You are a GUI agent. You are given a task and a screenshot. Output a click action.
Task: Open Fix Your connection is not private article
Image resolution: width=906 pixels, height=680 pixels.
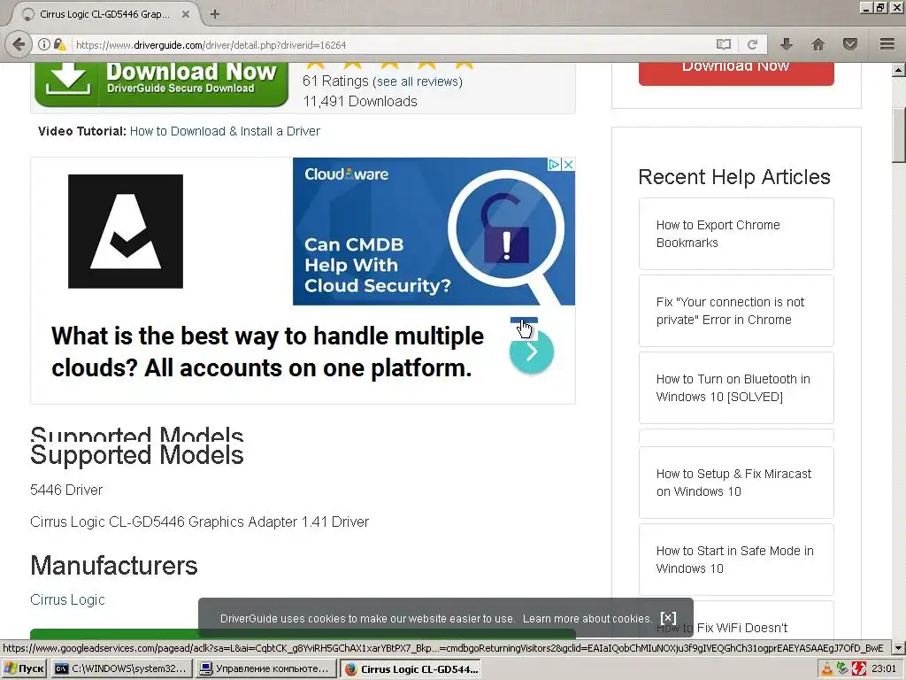click(736, 311)
